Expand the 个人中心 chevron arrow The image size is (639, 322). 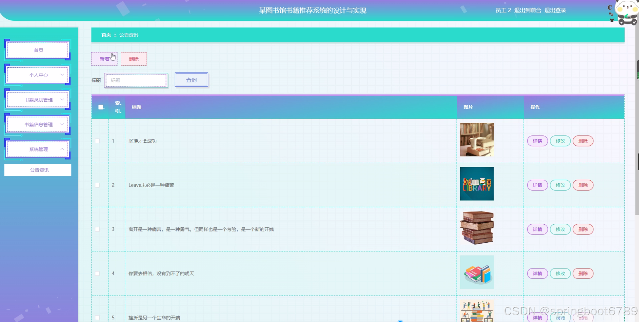point(62,75)
